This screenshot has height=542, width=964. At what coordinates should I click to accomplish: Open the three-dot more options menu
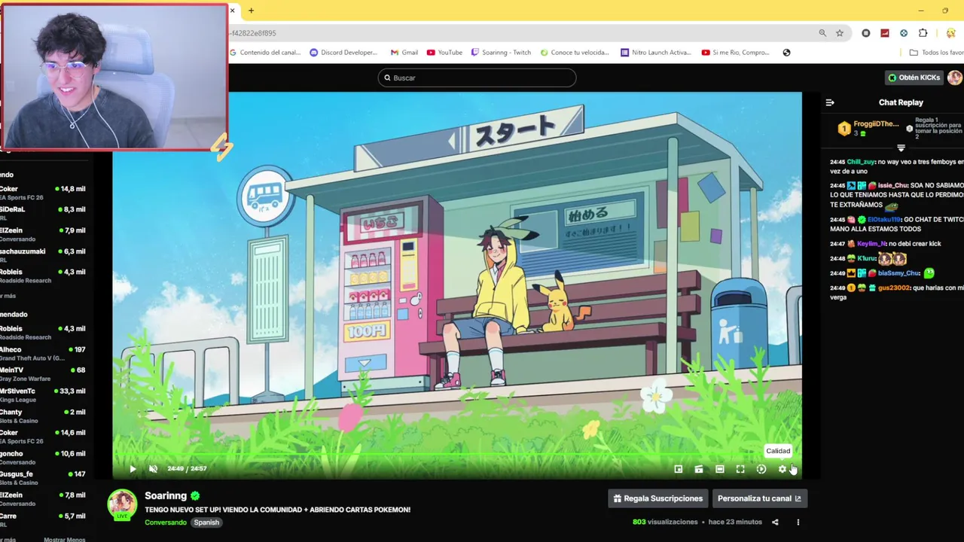(x=798, y=522)
